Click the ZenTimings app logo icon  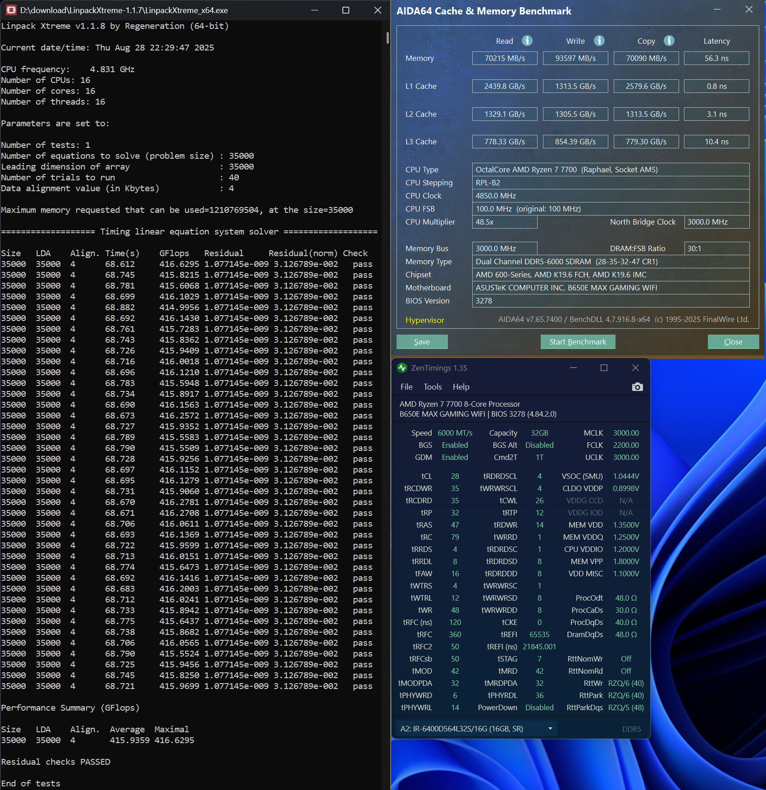pos(402,368)
